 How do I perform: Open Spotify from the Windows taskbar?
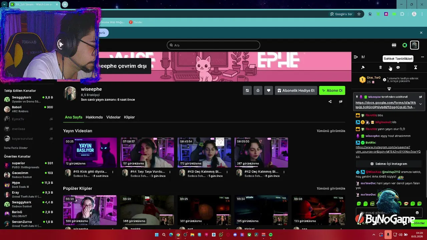271,235
